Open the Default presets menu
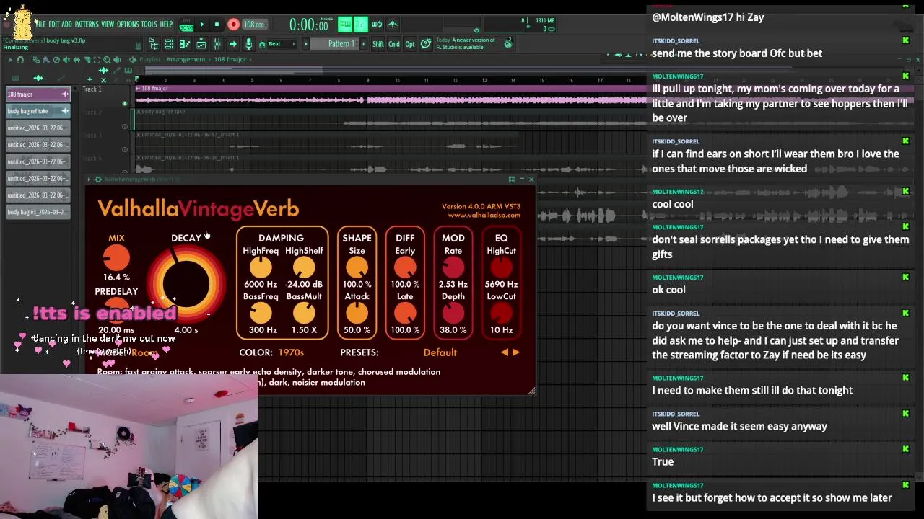 (440, 352)
